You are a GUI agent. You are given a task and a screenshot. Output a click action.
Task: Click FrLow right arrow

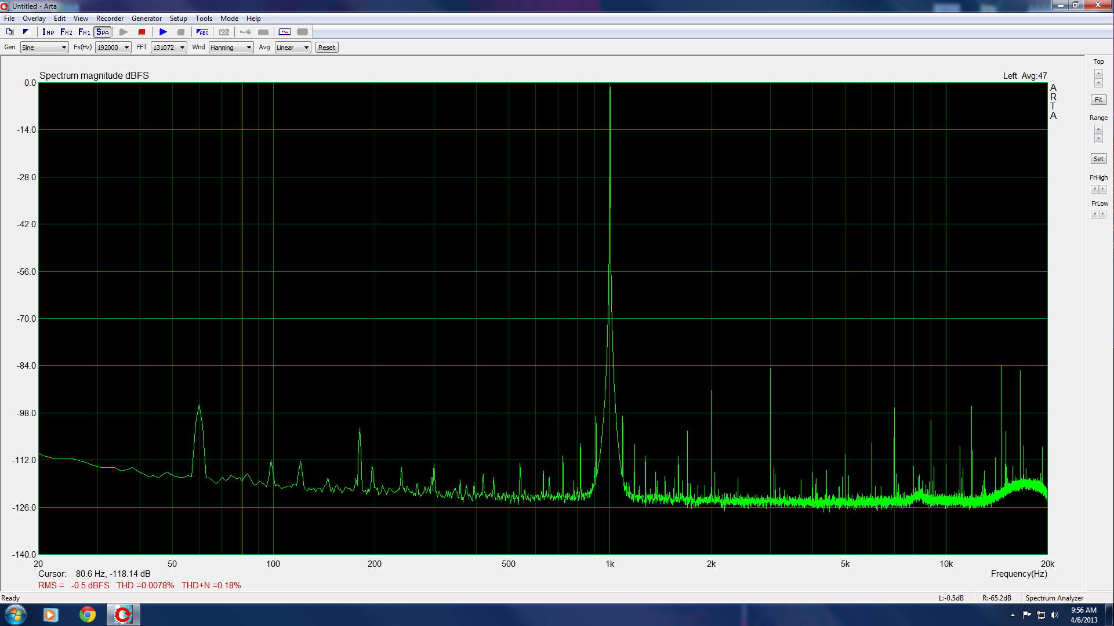point(1103,214)
